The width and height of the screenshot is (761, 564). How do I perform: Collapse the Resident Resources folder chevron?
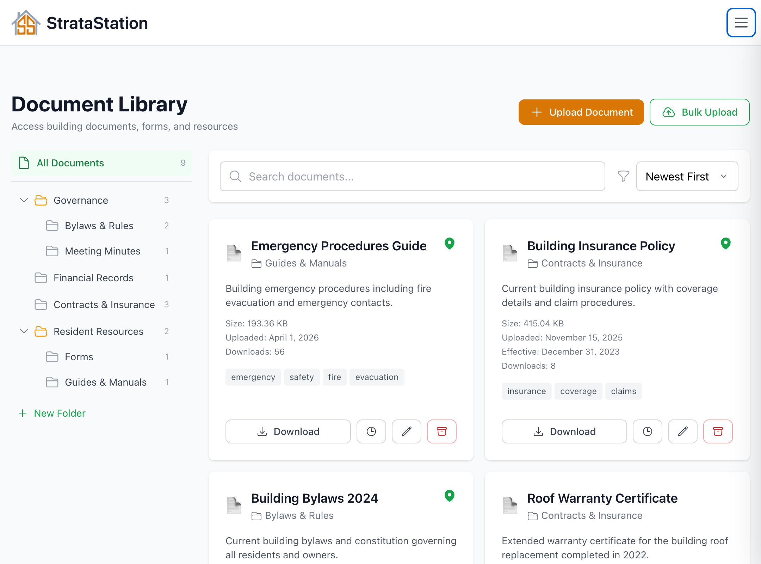(x=24, y=331)
